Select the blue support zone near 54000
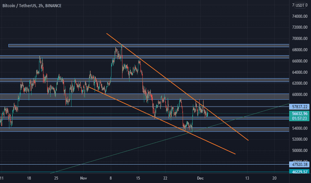Viewport: 311px width, 183px height. click(144, 129)
